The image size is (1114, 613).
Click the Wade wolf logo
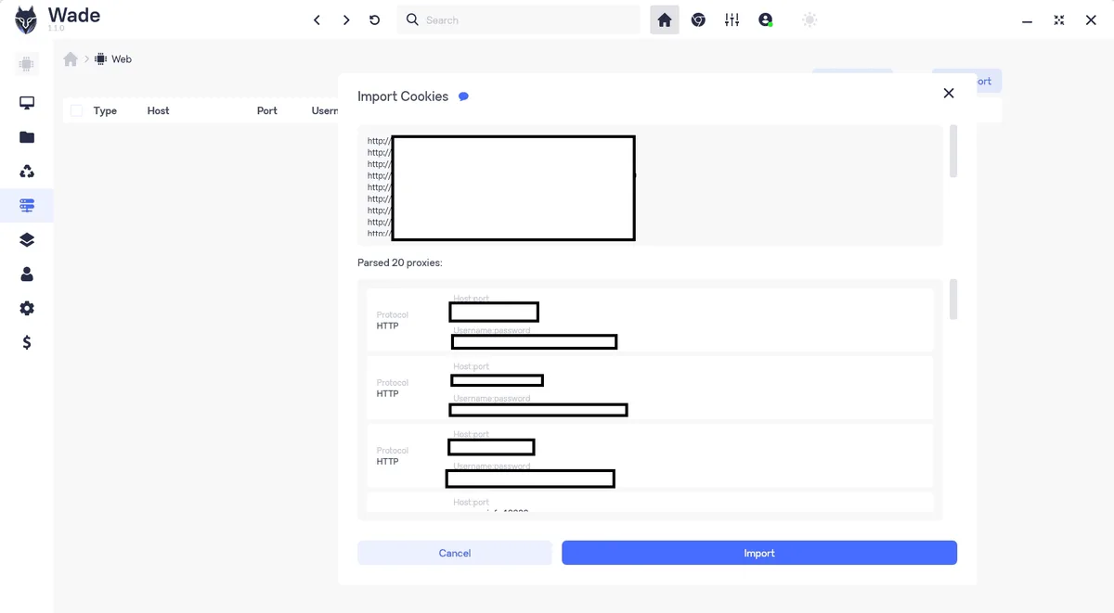click(26, 19)
